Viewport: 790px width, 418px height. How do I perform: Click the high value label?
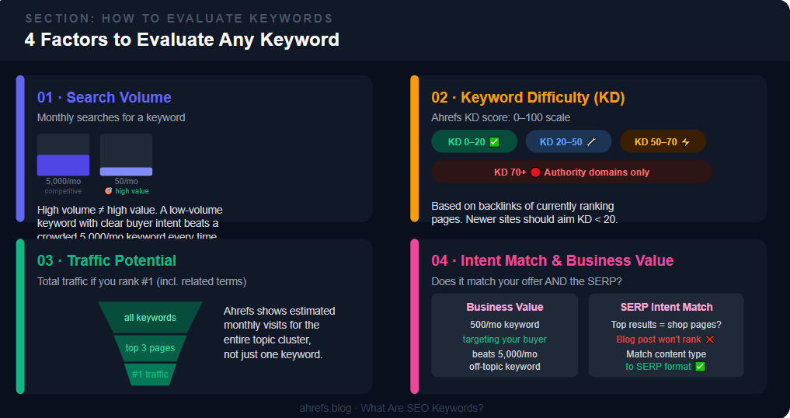pyautogui.click(x=132, y=191)
